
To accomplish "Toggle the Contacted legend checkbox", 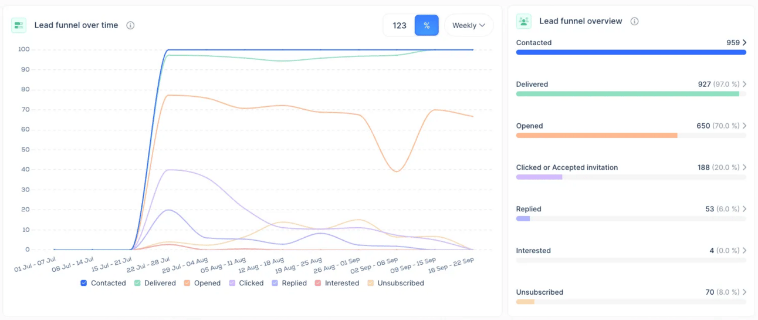I will coord(84,283).
